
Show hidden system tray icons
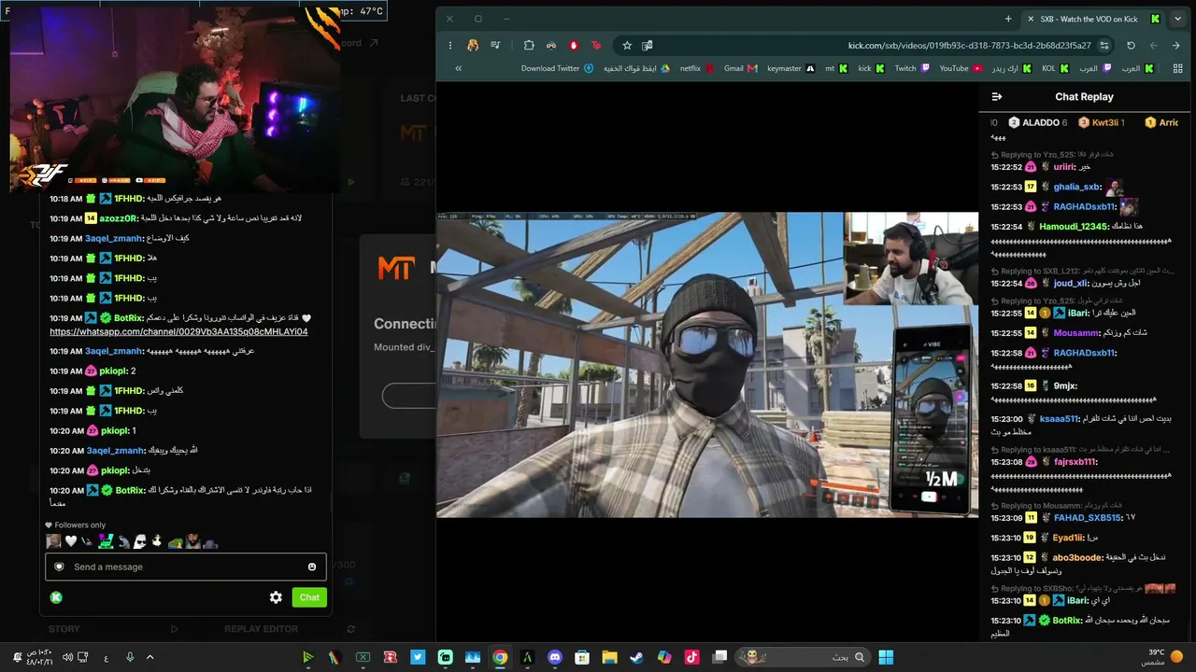pos(149,657)
